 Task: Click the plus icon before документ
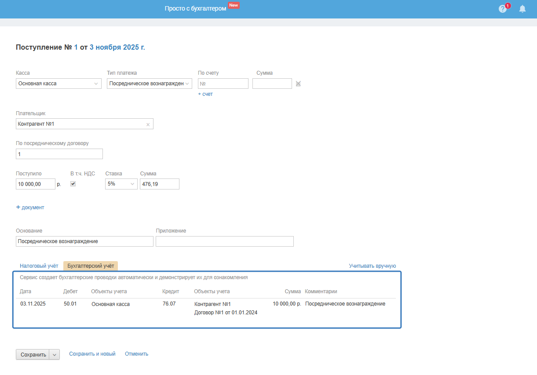[18, 207]
